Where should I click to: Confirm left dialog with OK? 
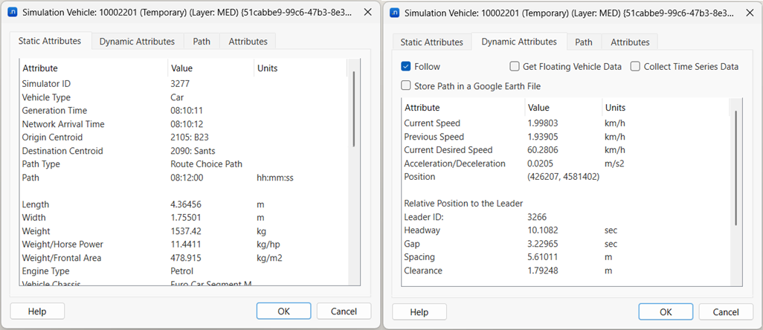point(283,311)
